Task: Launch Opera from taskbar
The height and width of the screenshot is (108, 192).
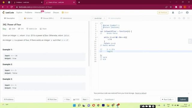Action: coord(94,105)
